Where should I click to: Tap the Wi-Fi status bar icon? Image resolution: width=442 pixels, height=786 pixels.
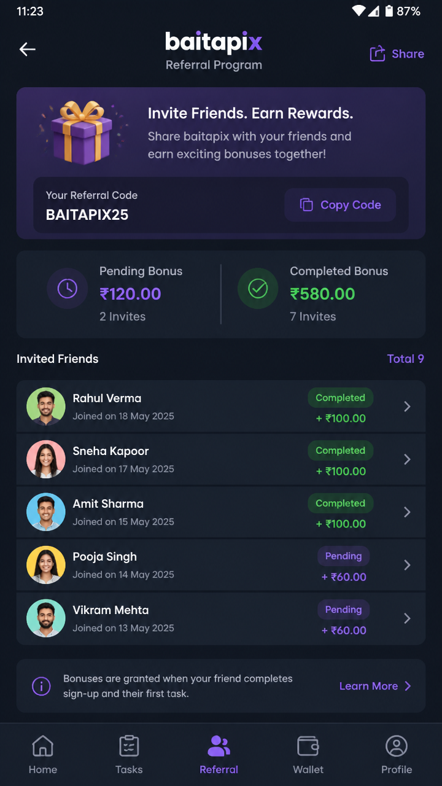tap(359, 11)
